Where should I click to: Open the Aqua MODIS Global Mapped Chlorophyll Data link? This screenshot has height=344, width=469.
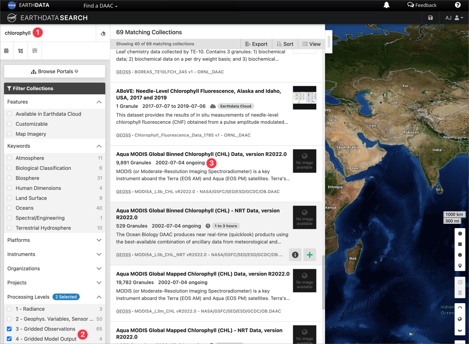pyautogui.click(x=203, y=274)
